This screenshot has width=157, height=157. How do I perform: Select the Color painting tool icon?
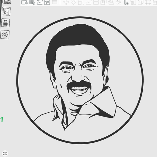[x=133, y=2]
